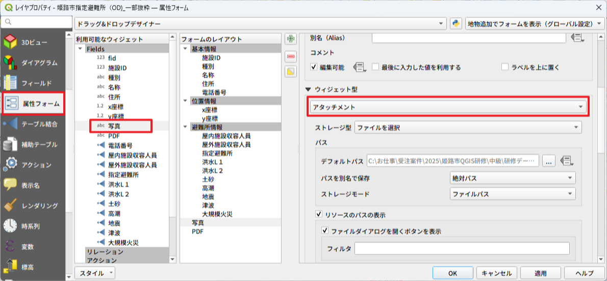Open the ストレージ型 dropdown
This screenshot has width=607, height=281.
click(468, 127)
